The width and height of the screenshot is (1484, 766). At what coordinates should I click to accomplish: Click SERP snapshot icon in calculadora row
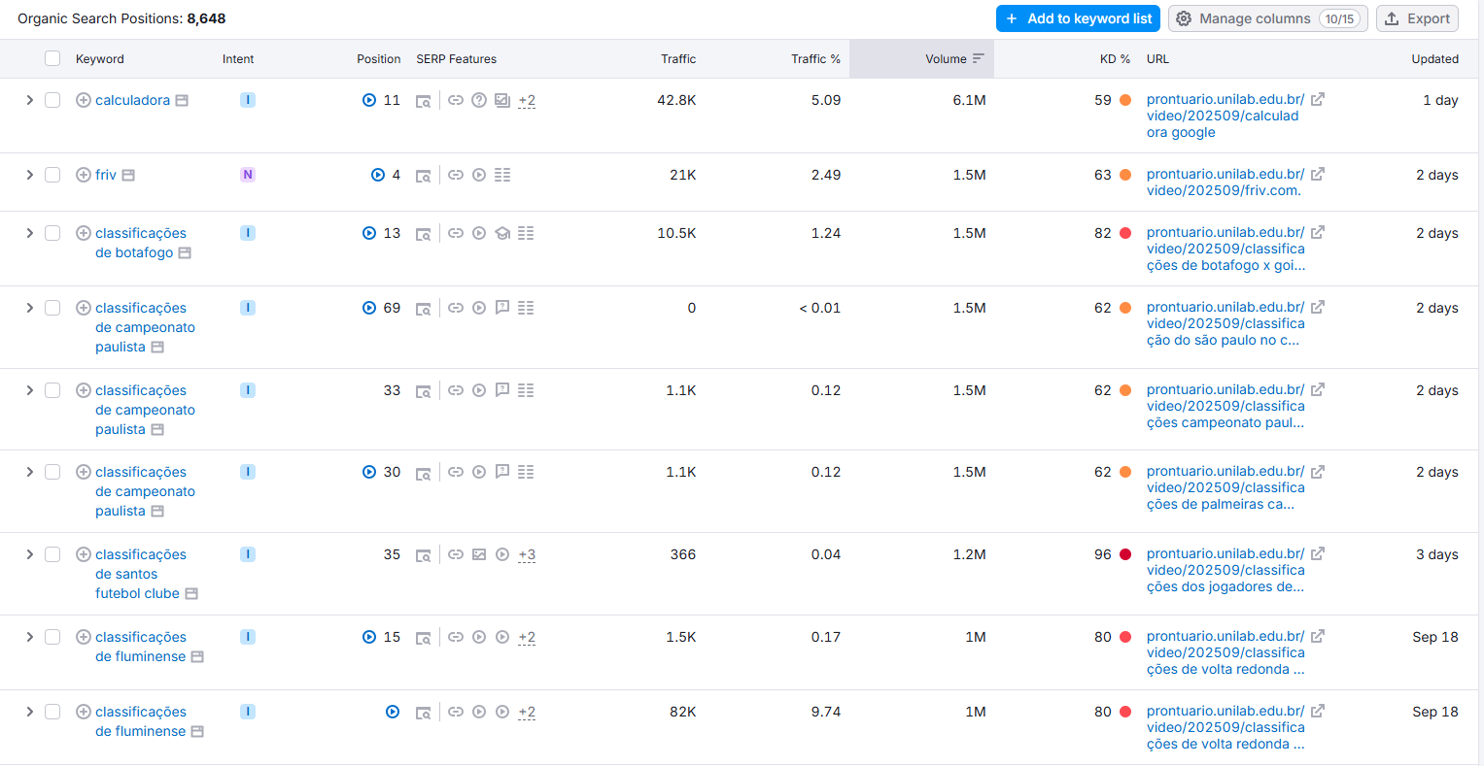coord(423,101)
